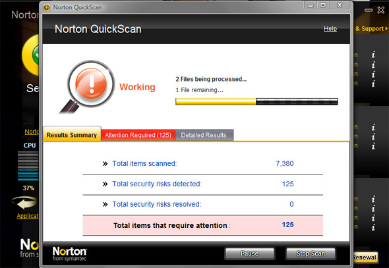Minimize the Norton QuickScan window
The width and height of the screenshot is (389, 268).
(311, 5)
